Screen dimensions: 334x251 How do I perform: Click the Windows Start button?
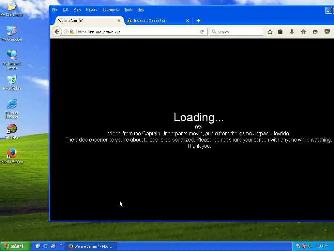pos(15,246)
